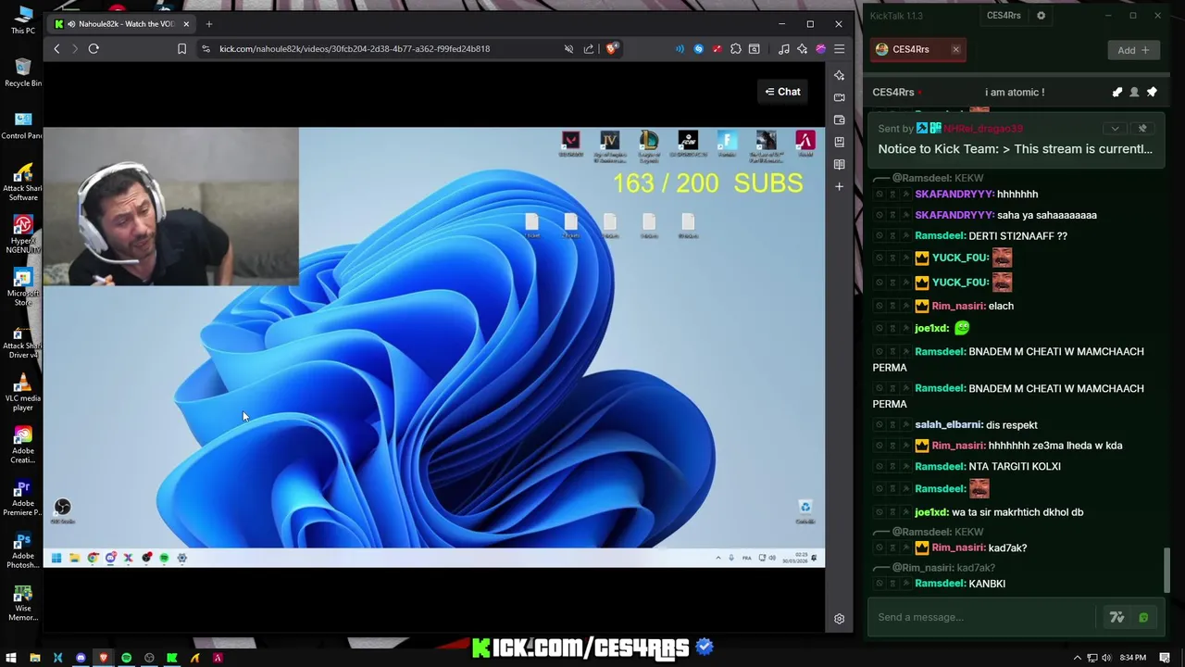Click message text 'NTA TARGITI KOLXI'
The height and width of the screenshot is (667, 1185).
click(x=1015, y=467)
